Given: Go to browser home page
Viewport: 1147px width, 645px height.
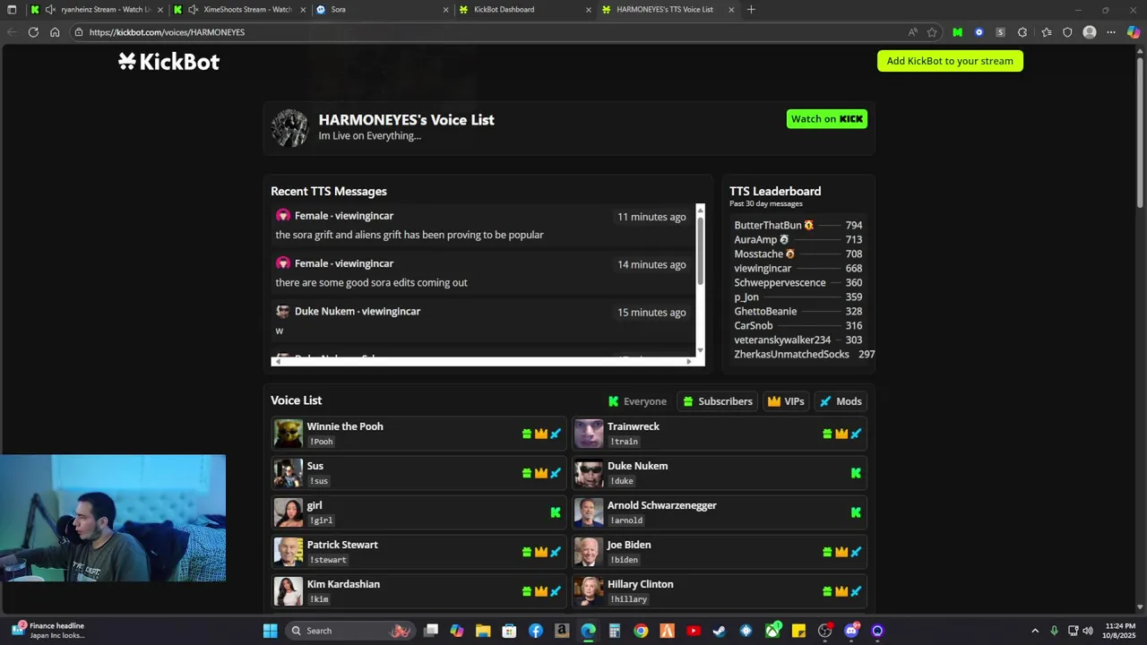Looking at the screenshot, I should 55,32.
